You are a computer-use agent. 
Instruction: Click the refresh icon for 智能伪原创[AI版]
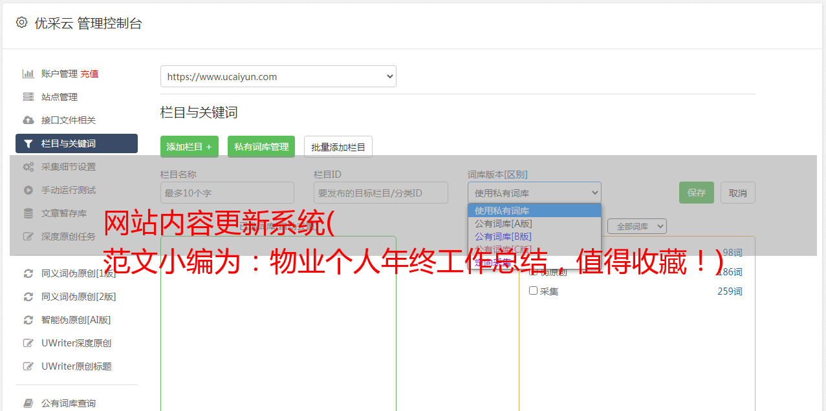[x=28, y=320]
